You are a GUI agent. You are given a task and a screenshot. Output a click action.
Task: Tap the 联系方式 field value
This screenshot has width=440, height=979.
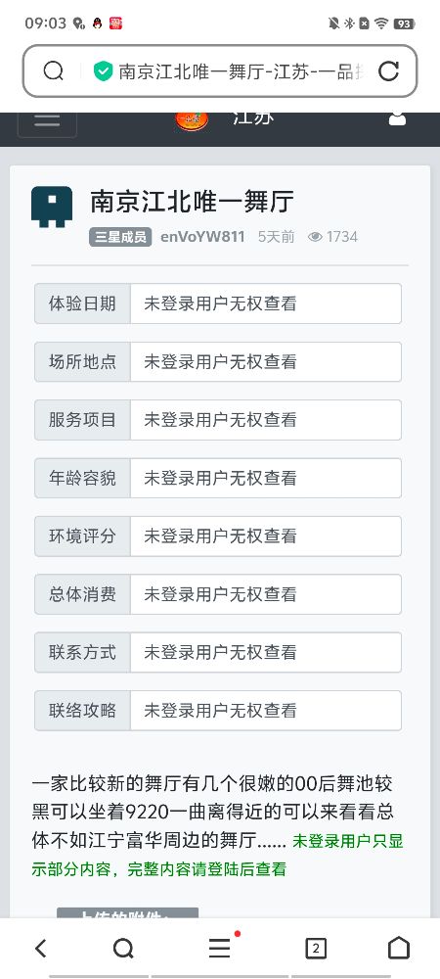click(266, 652)
